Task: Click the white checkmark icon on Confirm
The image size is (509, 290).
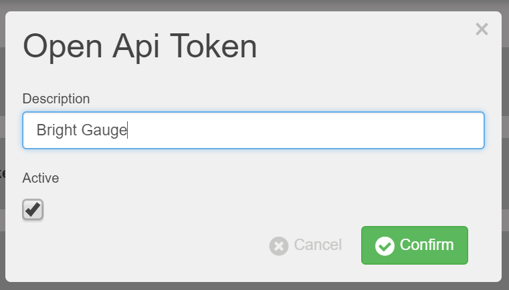Action: coord(385,246)
